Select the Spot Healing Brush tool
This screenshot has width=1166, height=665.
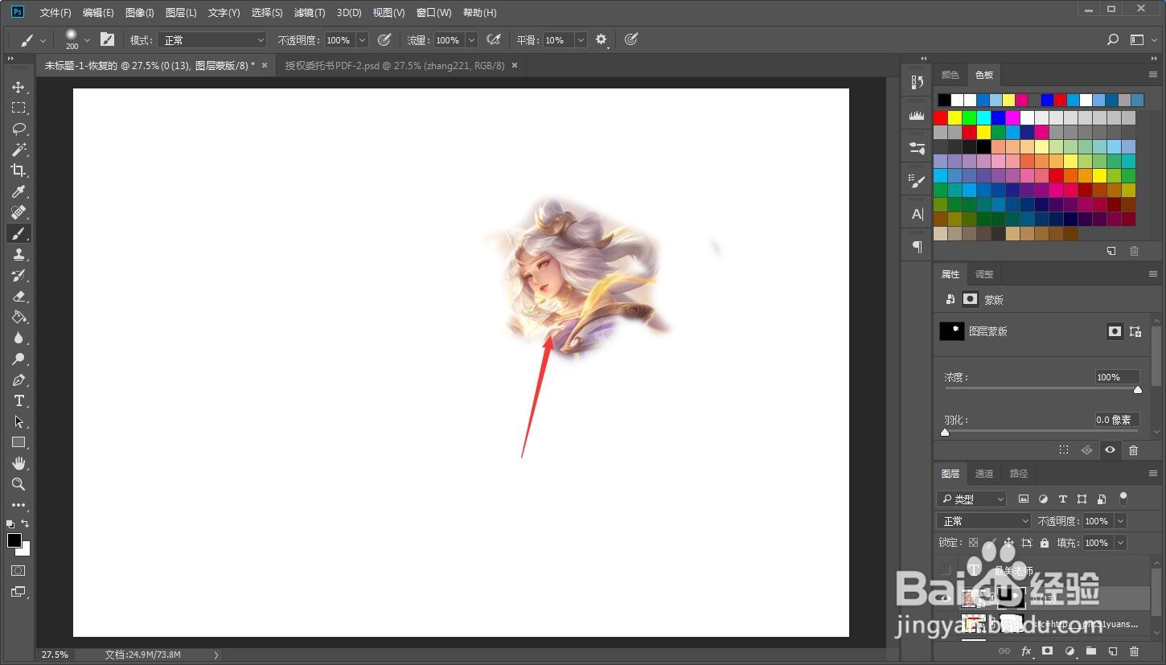(18, 212)
